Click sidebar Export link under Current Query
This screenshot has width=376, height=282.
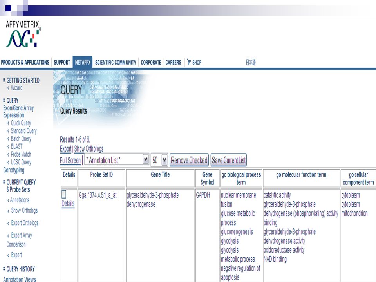pos(16,255)
